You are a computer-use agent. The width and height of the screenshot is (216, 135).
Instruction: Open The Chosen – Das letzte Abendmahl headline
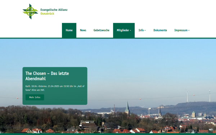47,76
